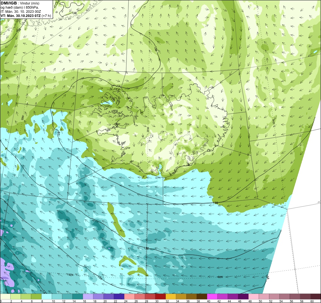The height and width of the screenshot is (303, 321).
Task: Click the legend value '40'
Action: pyautogui.click(x=208, y=301)
